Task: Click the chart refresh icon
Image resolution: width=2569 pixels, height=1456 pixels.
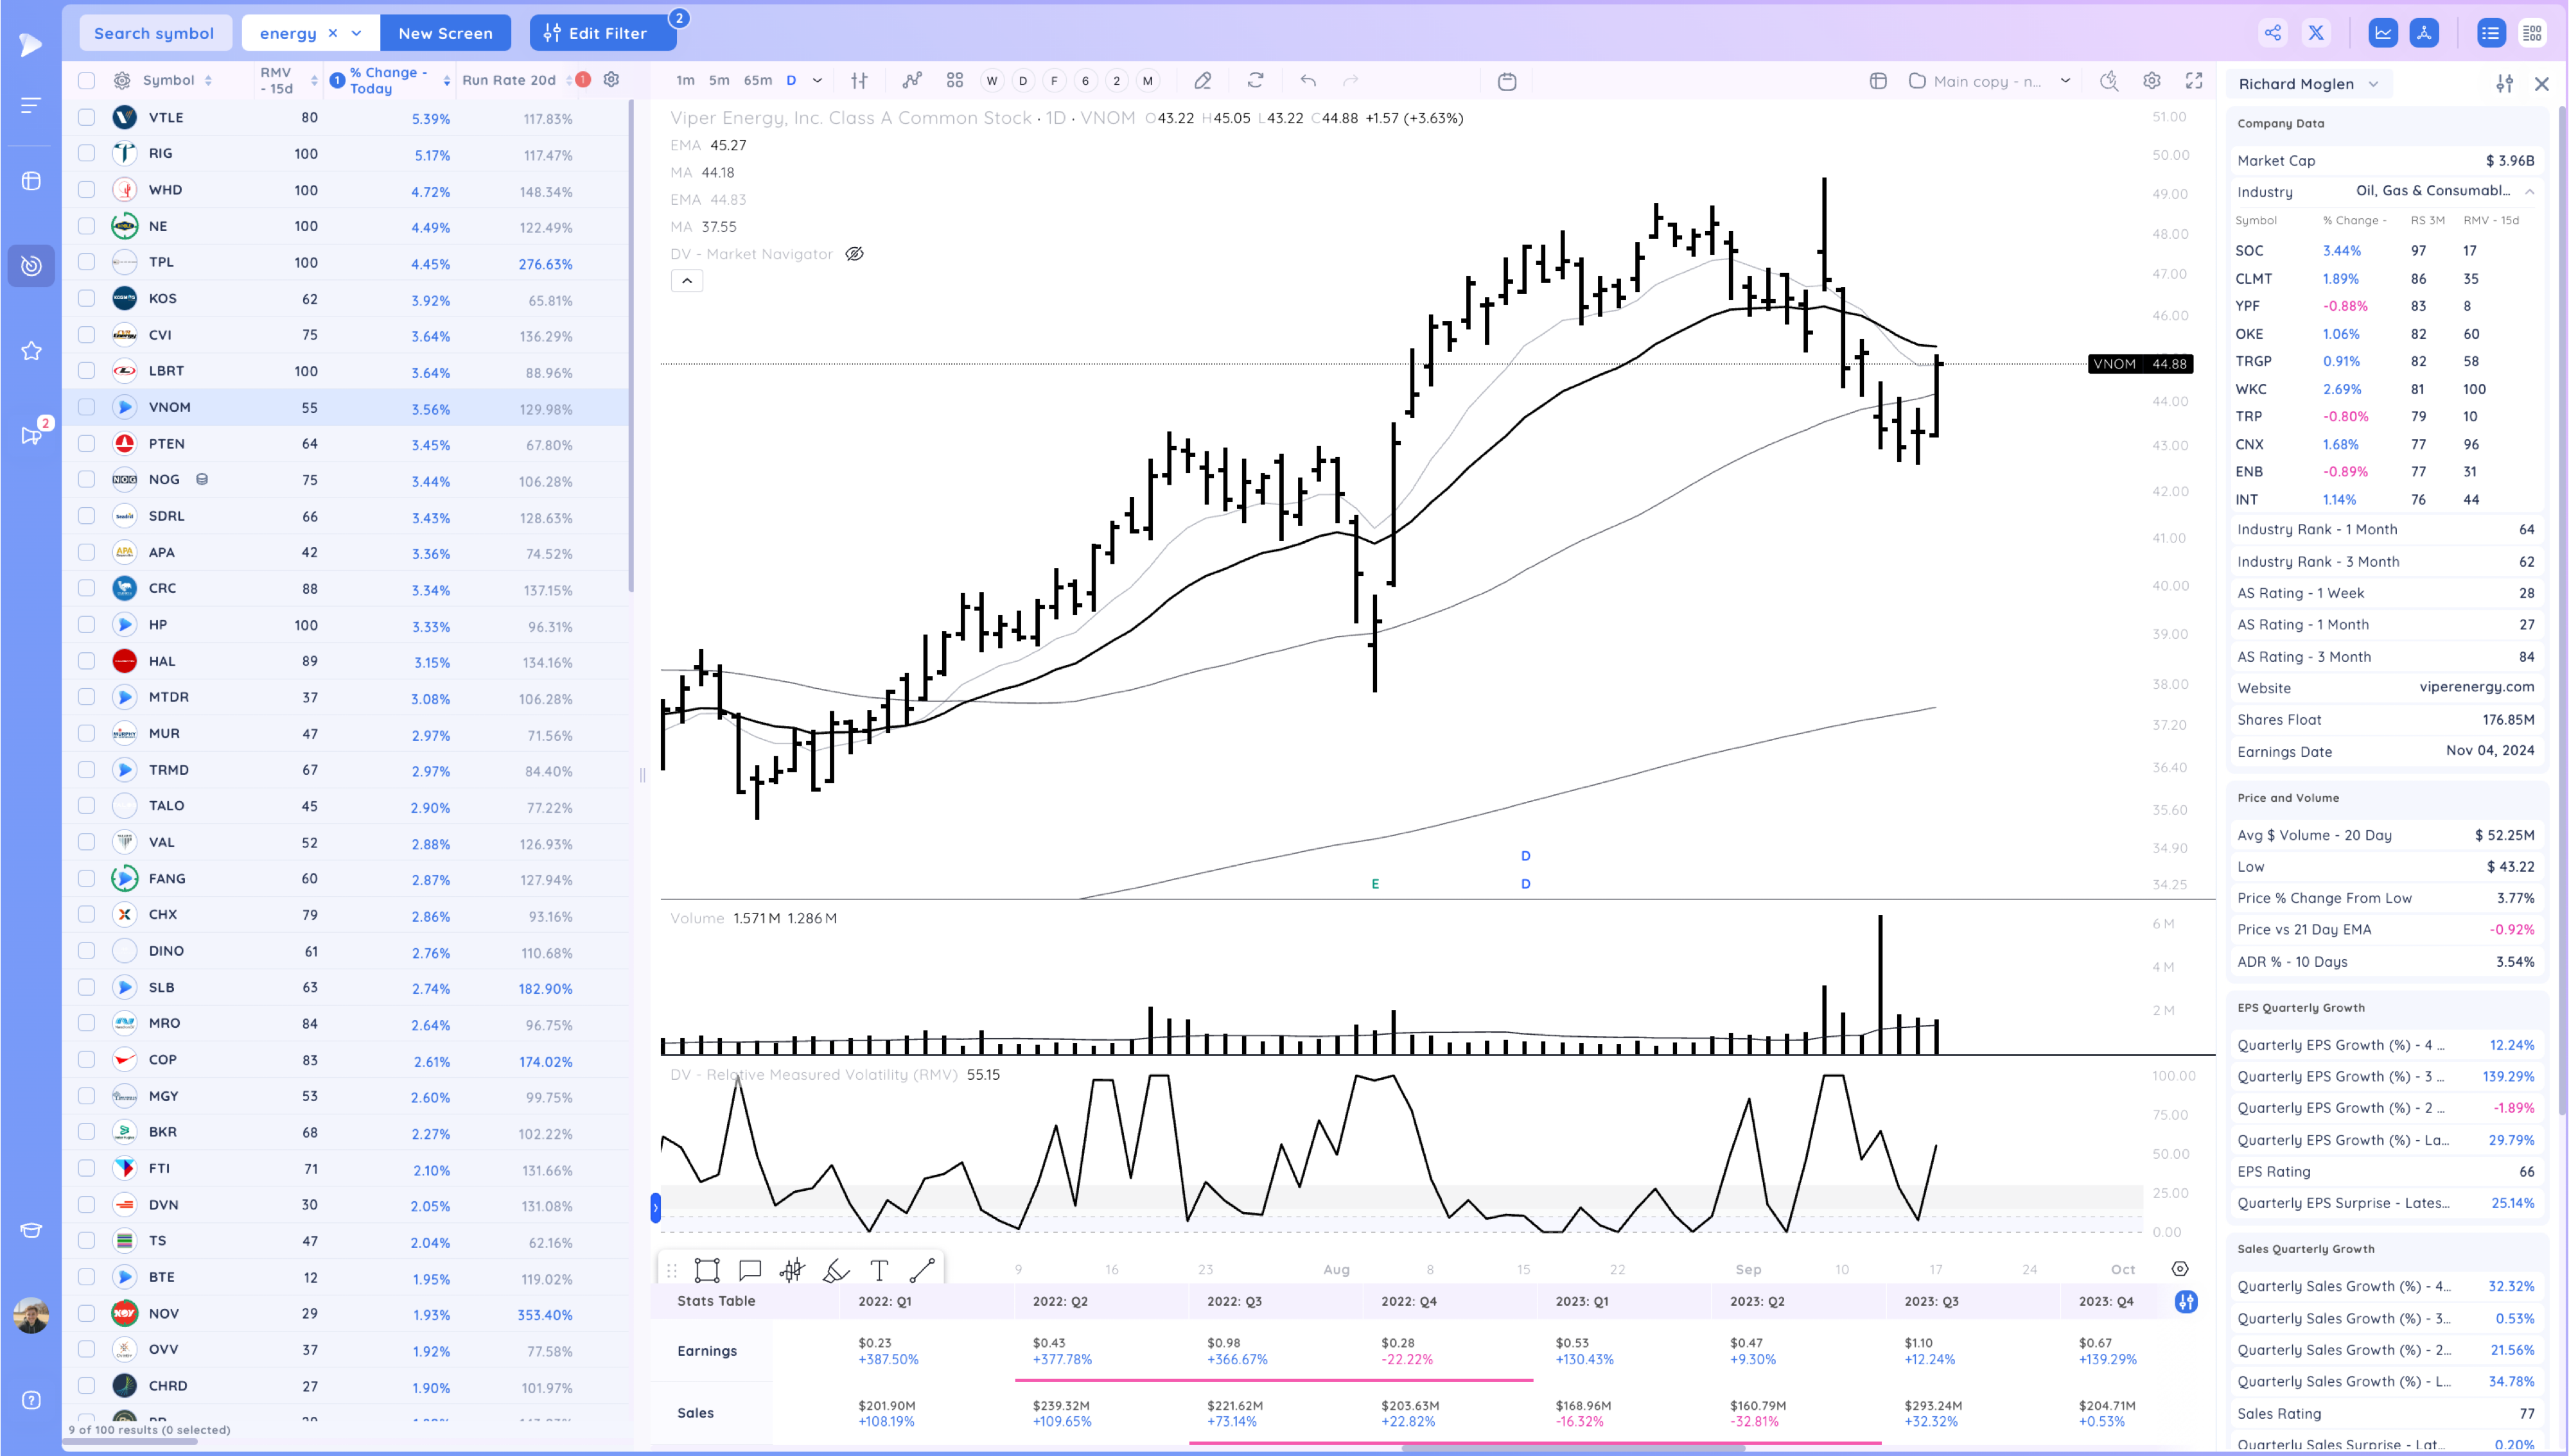Action: point(1256,80)
